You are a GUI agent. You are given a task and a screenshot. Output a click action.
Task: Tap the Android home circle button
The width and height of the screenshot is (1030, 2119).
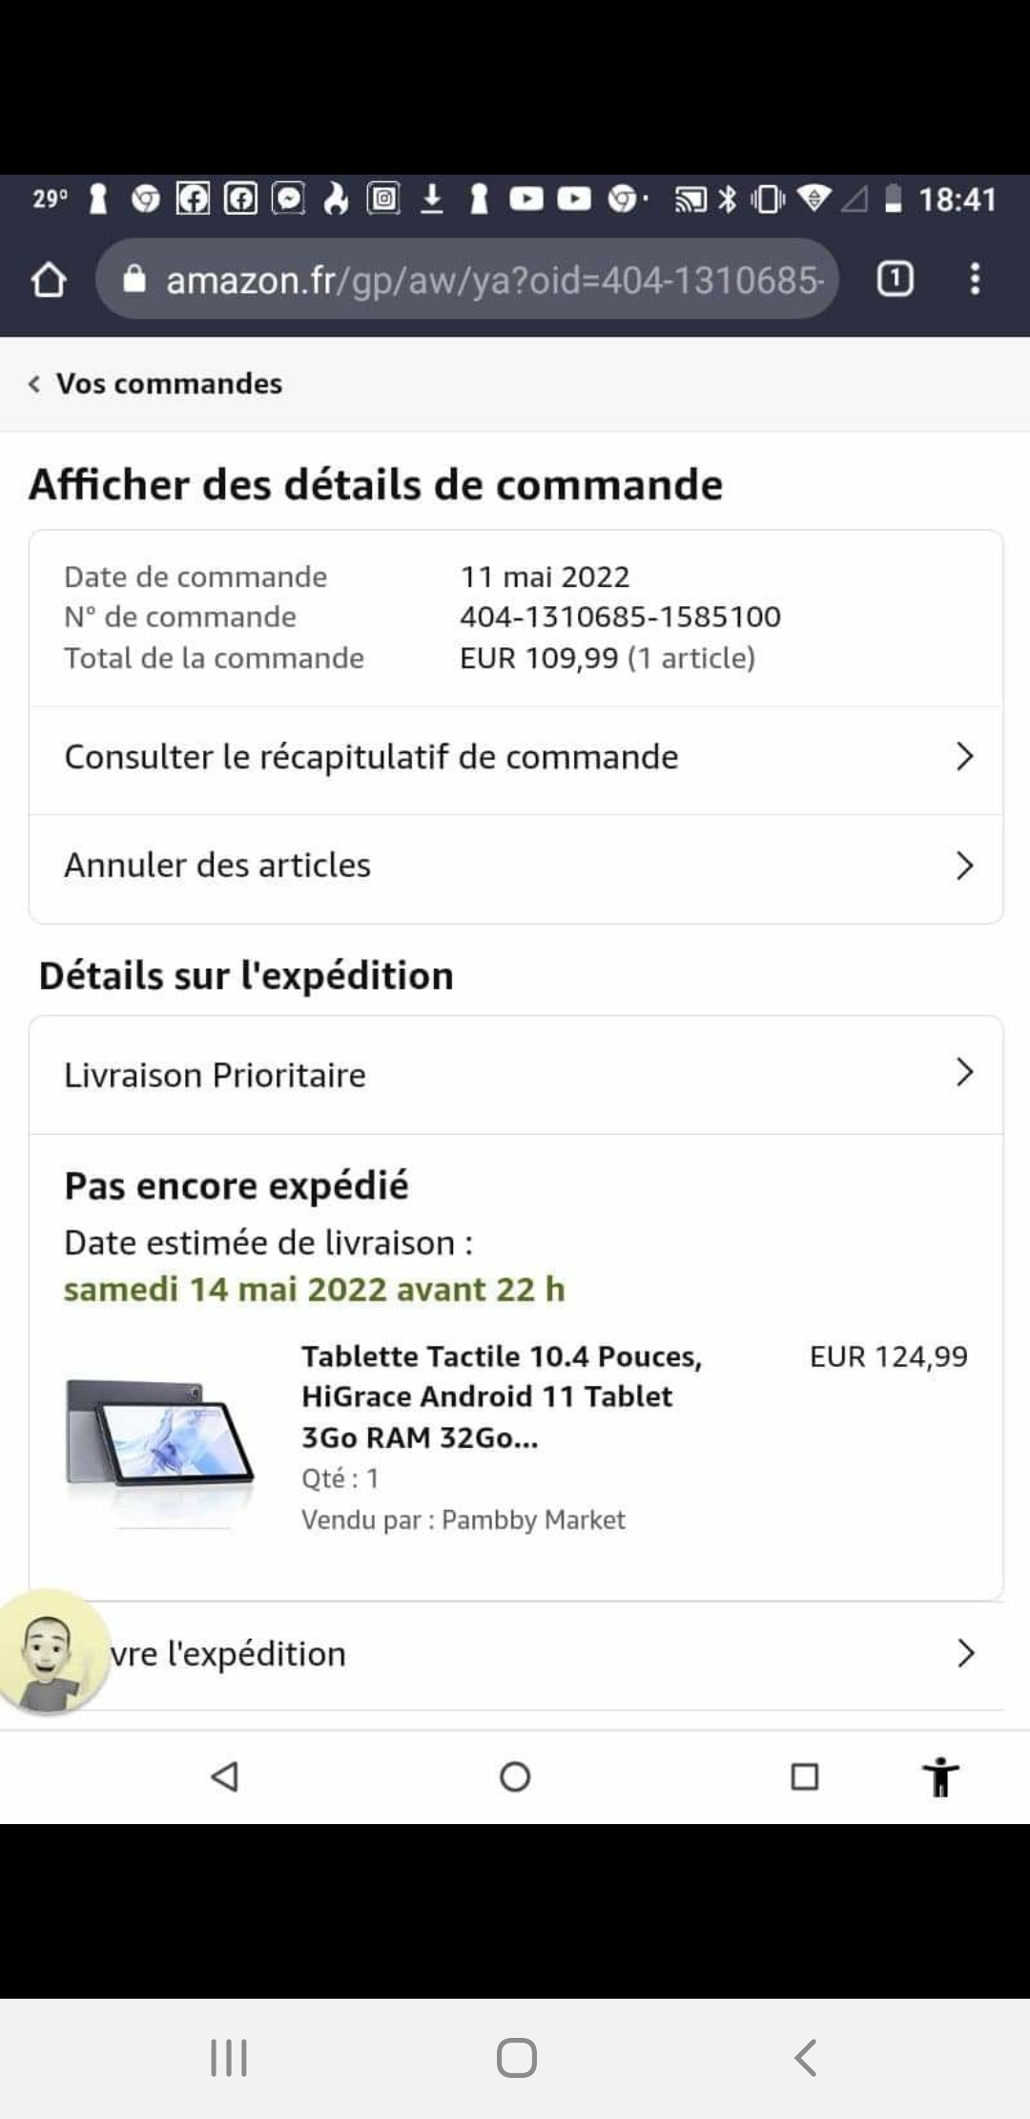[x=515, y=1776]
